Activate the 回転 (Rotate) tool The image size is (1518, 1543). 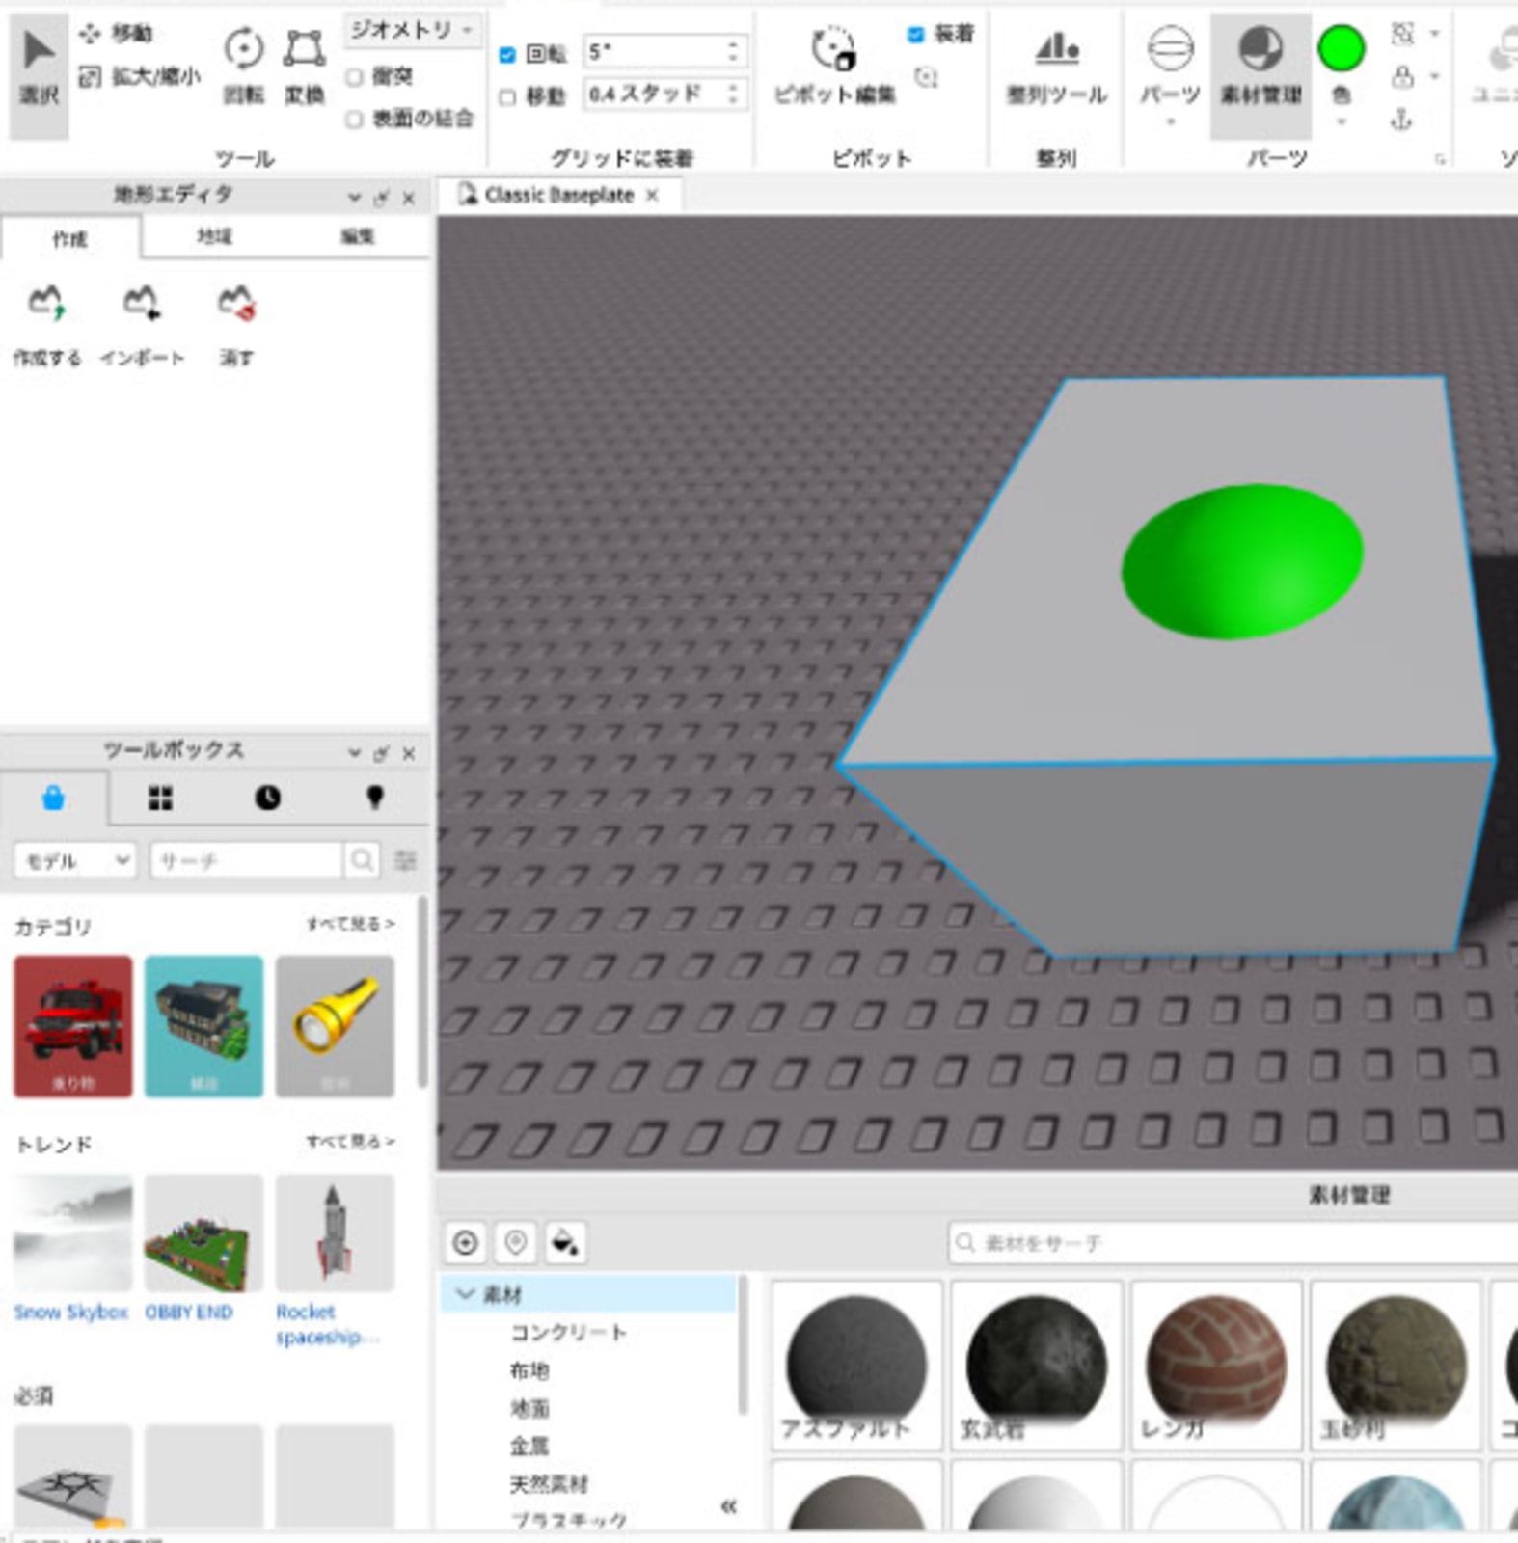[x=243, y=64]
